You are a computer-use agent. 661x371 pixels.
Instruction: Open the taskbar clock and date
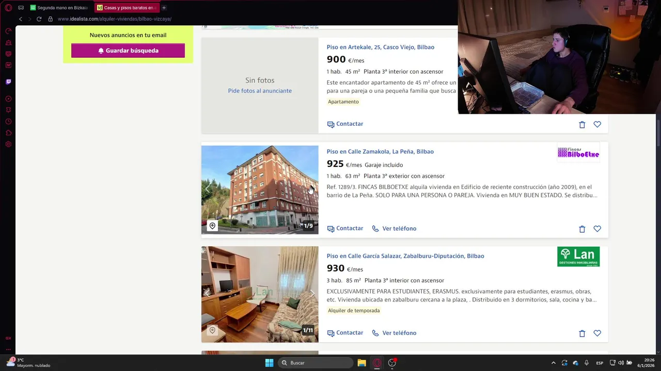tap(647, 363)
